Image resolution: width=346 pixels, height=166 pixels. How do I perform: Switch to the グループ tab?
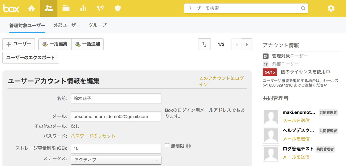(x=98, y=25)
